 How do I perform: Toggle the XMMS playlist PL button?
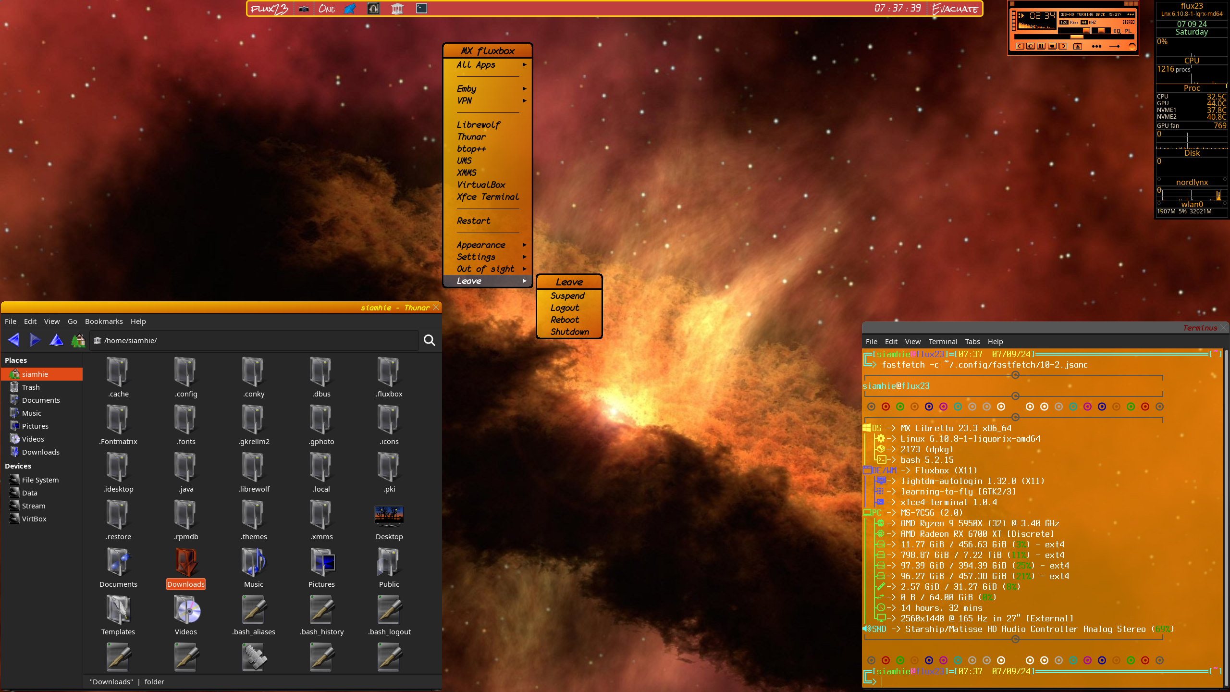[x=1128, y=31]
